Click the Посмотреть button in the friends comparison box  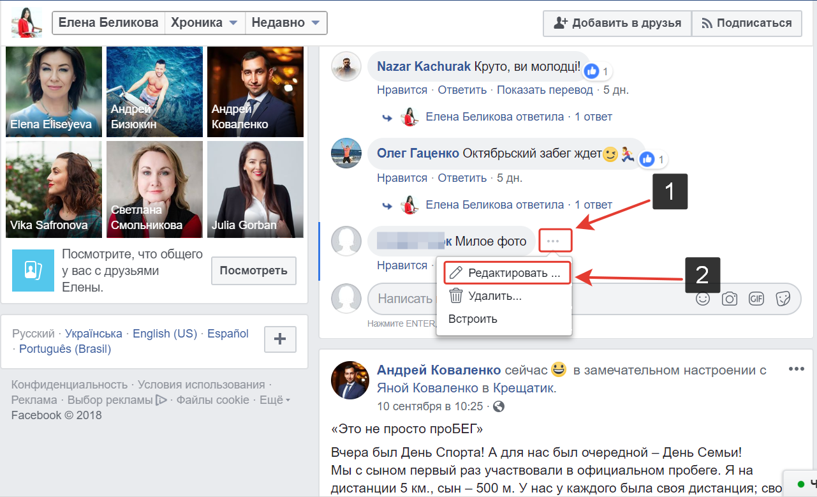point(253,271)
